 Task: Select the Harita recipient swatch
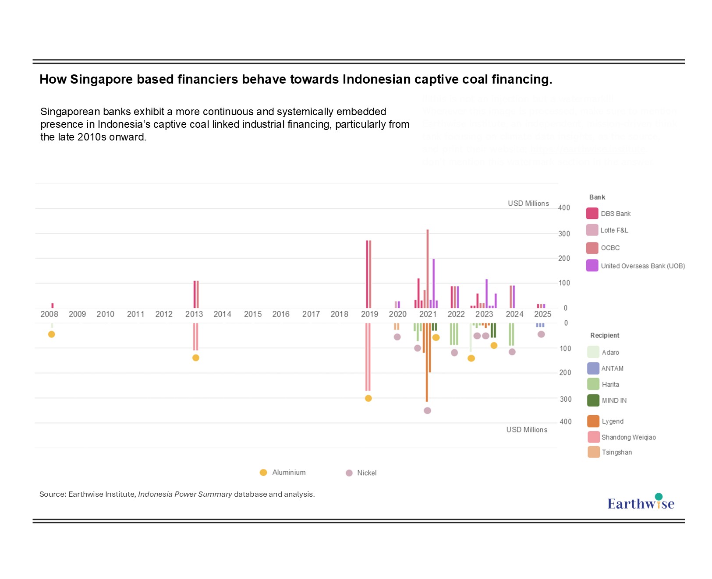593,384
